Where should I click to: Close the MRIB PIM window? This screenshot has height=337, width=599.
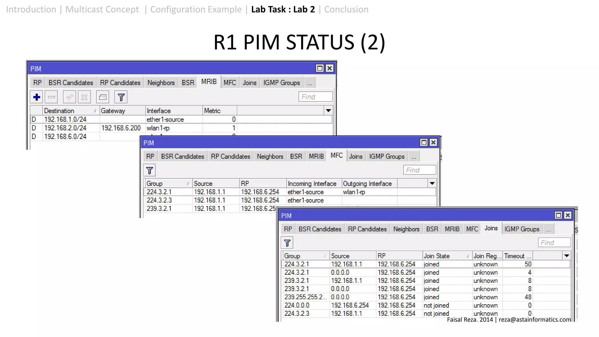[x=330, y=68]
